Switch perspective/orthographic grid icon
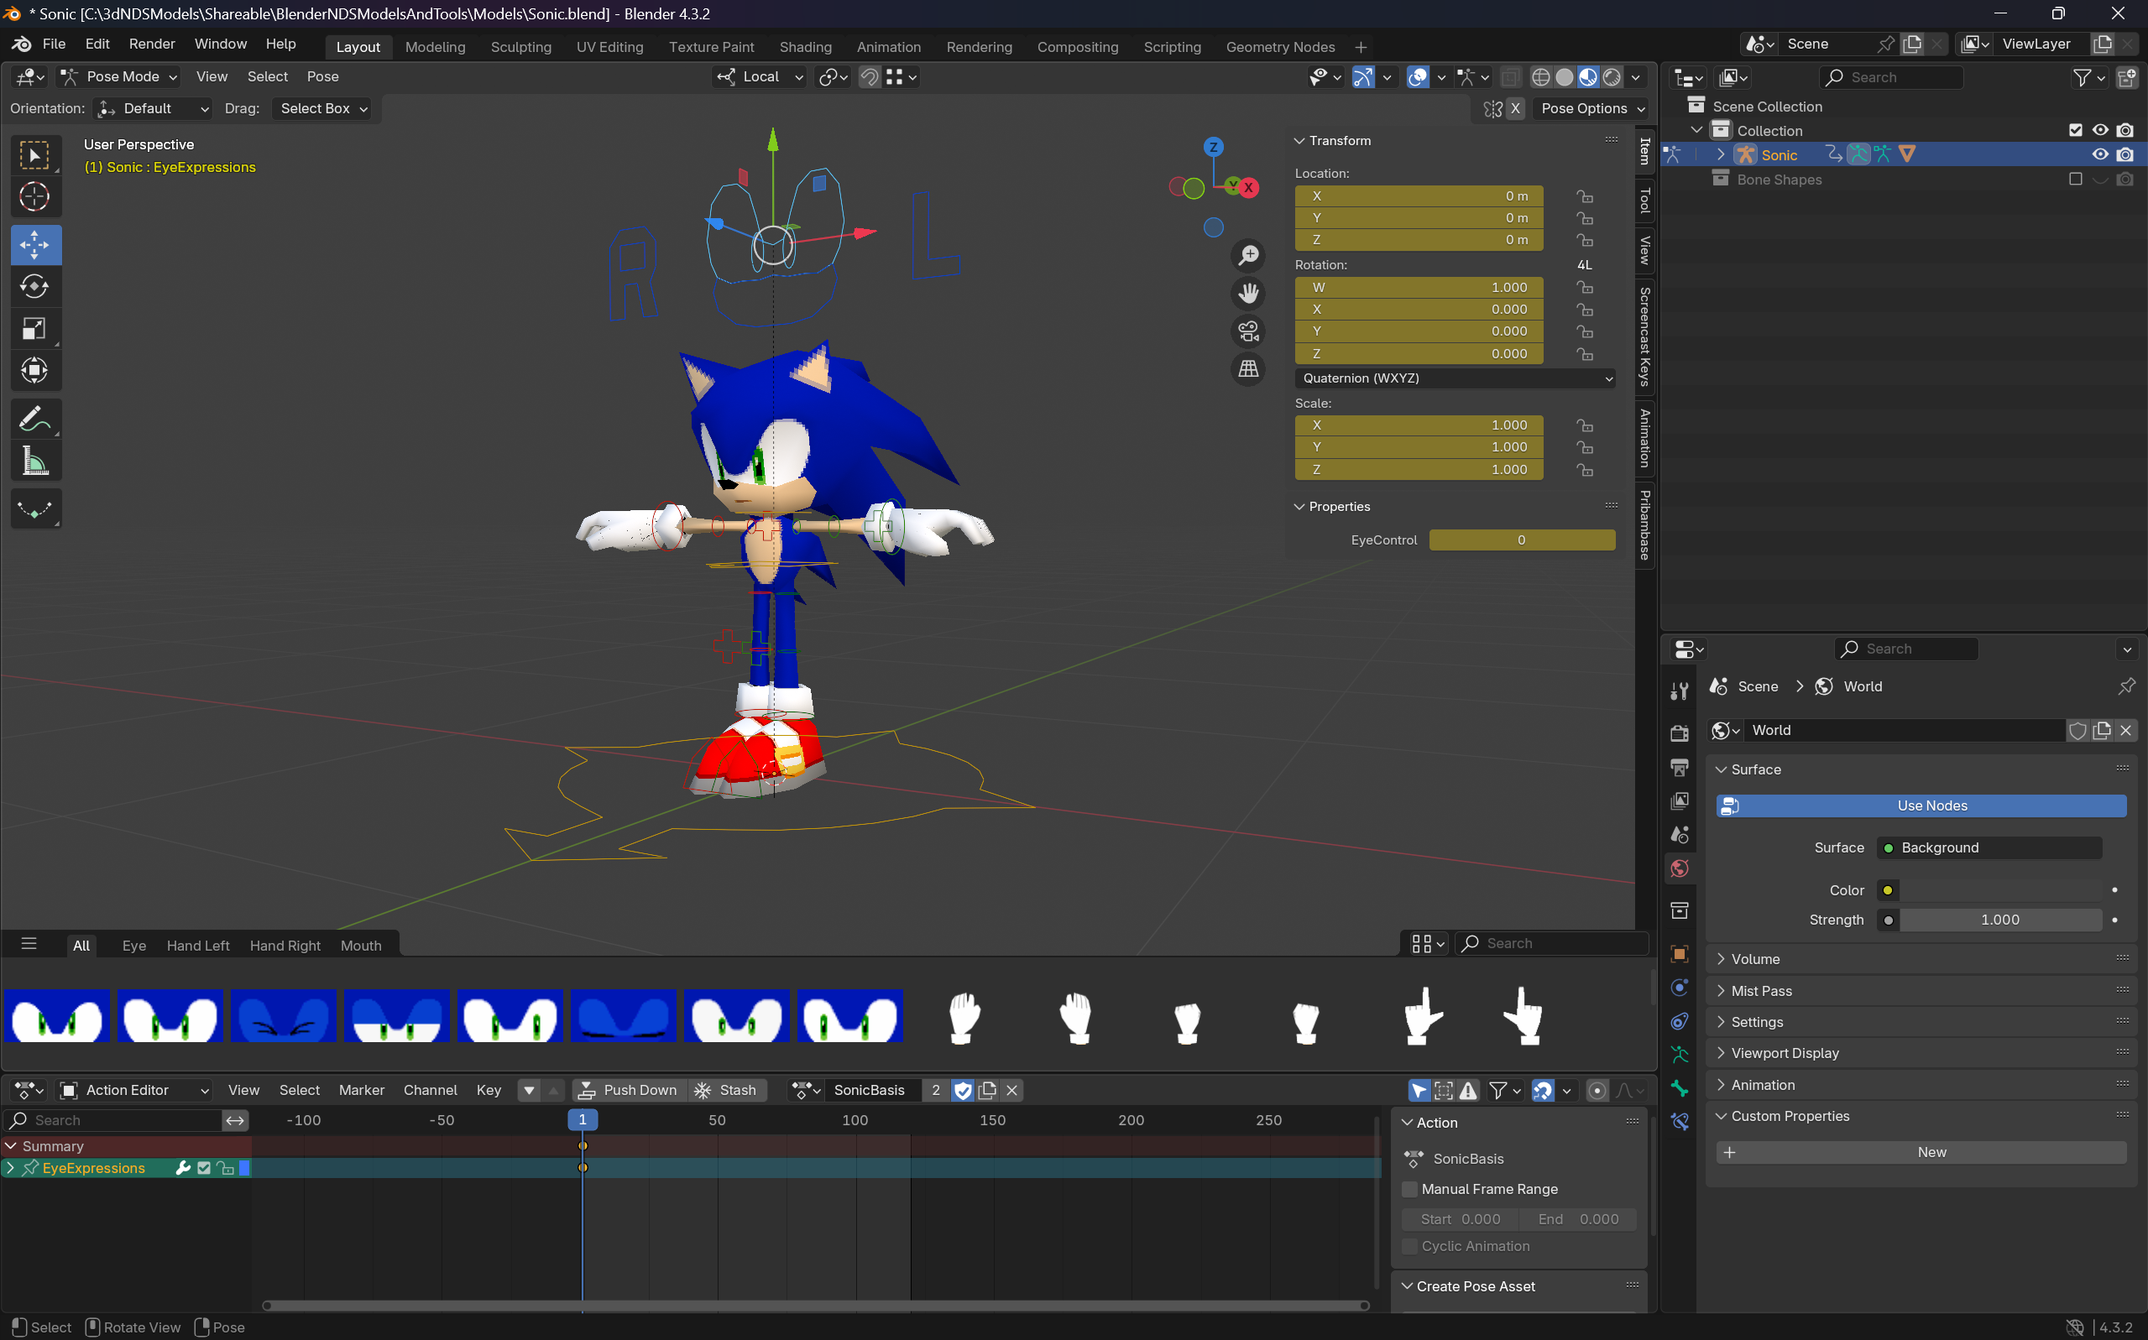Image resolution: width=2148 pixels, height=1340 pixels. pyautogui.click(x=1248, y=369)
